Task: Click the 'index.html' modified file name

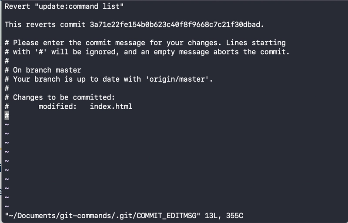Action: [x=111, y=107]
